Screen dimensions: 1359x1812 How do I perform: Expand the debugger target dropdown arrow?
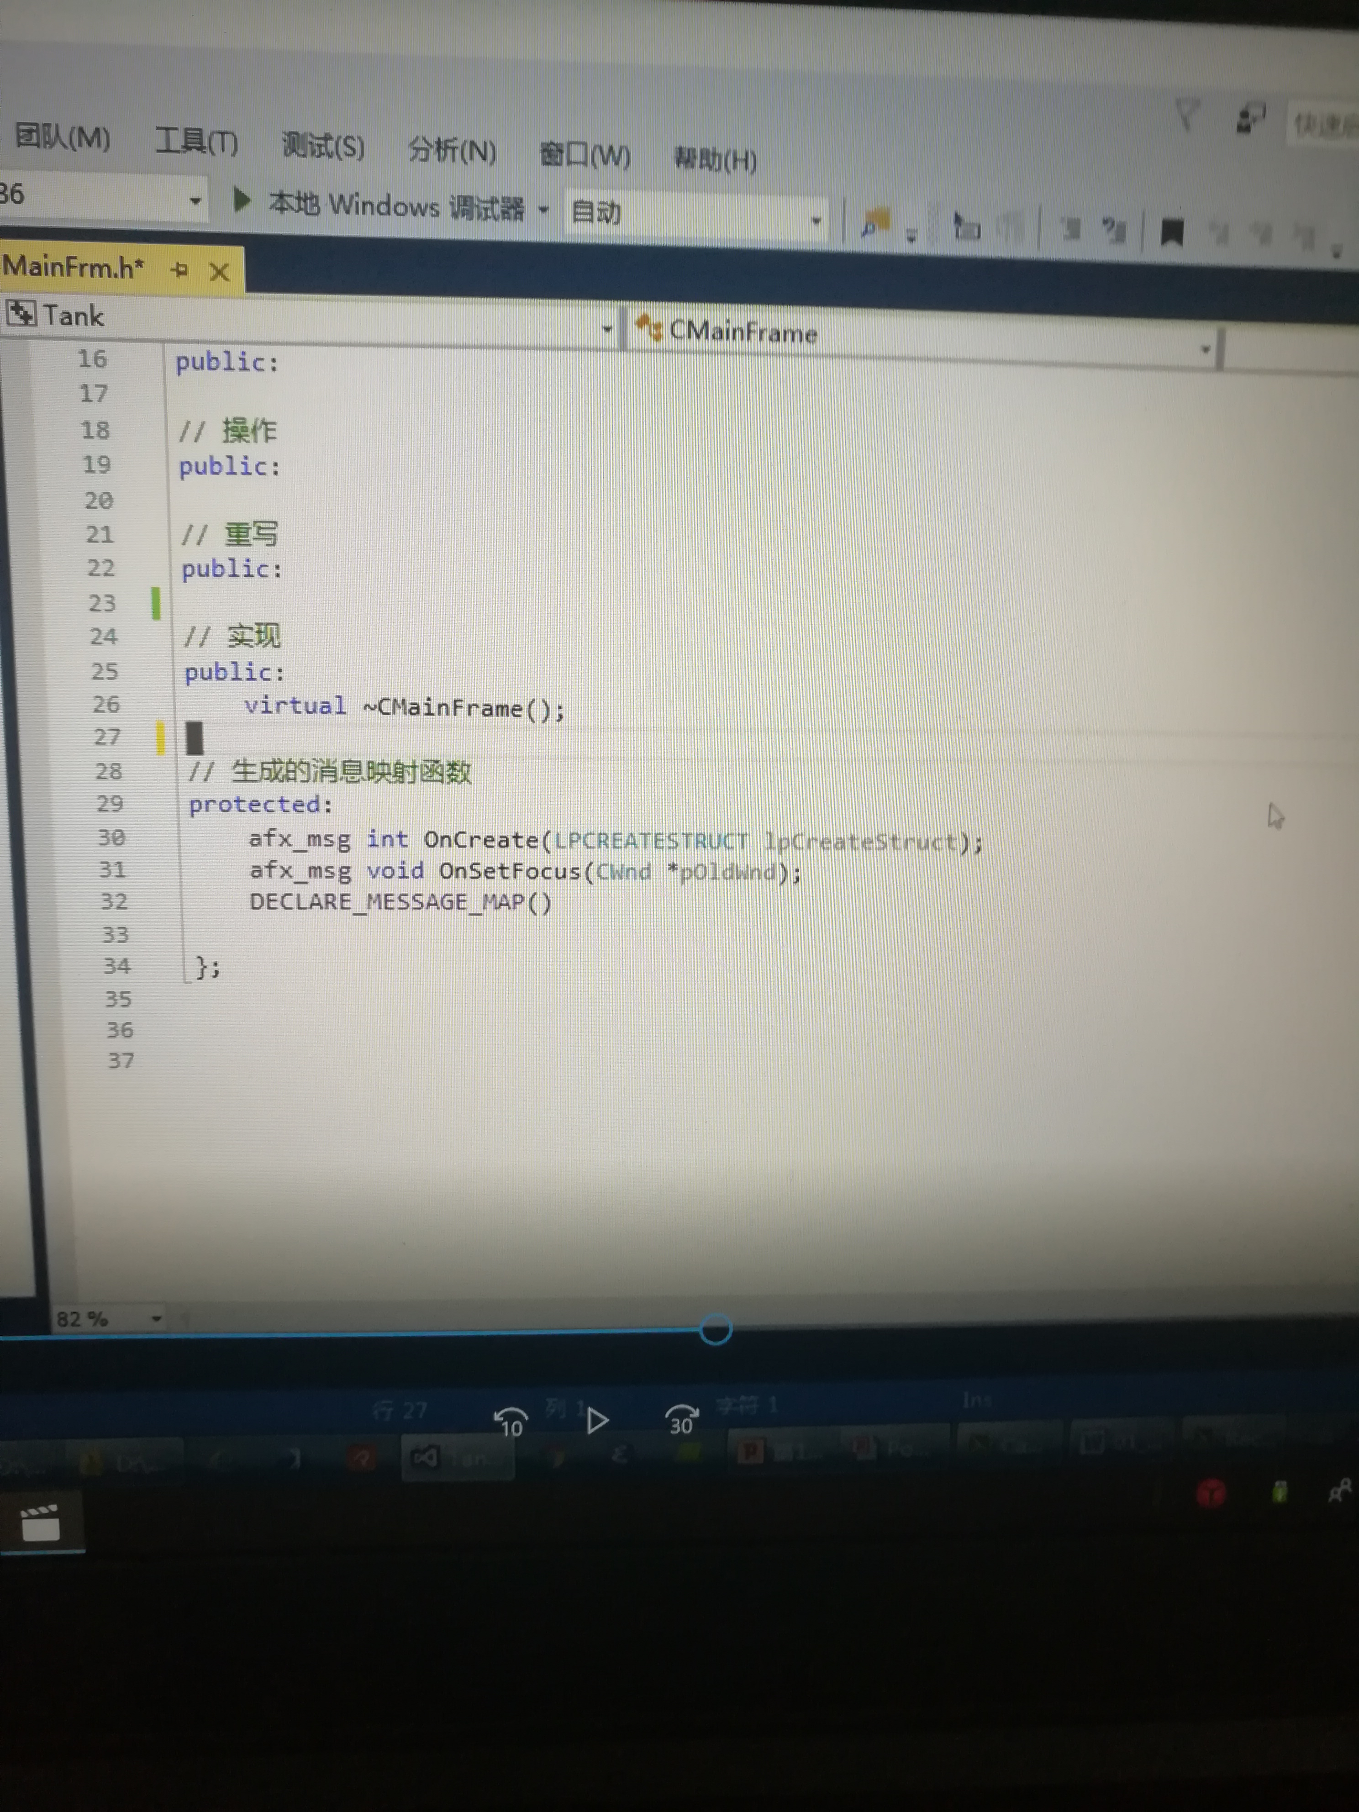[x=543, y=210]
